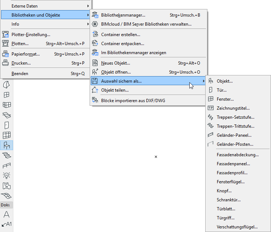Select the Curtain Wall tool in the toolbox
Viewport: 271px width, 232px height.
[x=7, y=105]
